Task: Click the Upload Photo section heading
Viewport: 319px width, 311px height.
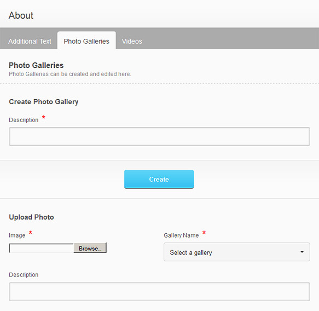Action: coord(31,217)
